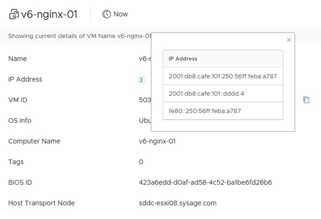
Task: Click the IP Address column header in popup
Action: pos(183,59)
